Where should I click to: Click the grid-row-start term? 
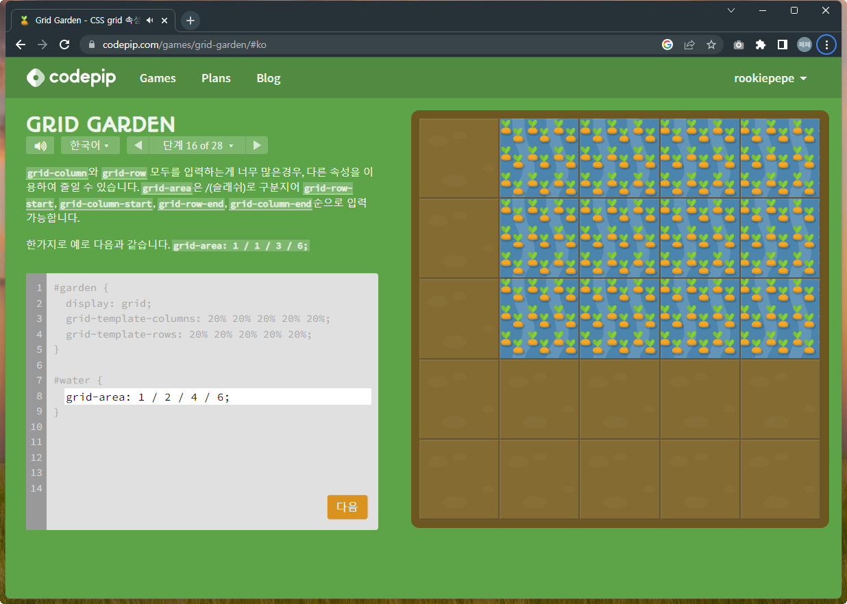(x=328, y=188)
